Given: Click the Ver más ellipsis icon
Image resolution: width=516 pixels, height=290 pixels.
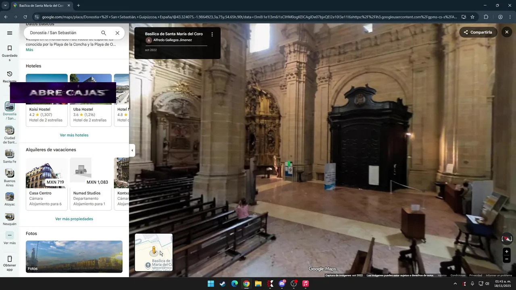Looking at the screenshot, I should (x=10, y=235).
